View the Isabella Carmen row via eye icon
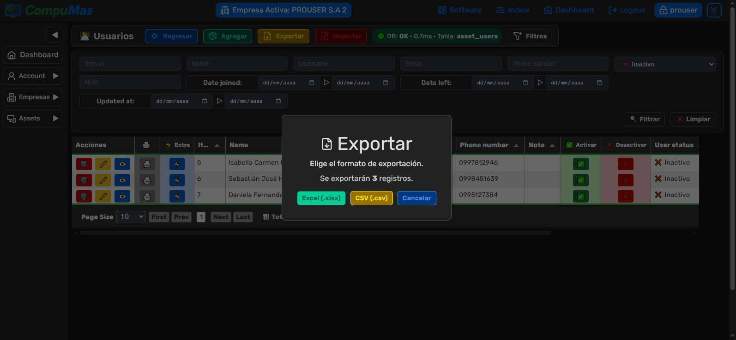Viewport: 736px width, 340px height. [x=122, y=164]
